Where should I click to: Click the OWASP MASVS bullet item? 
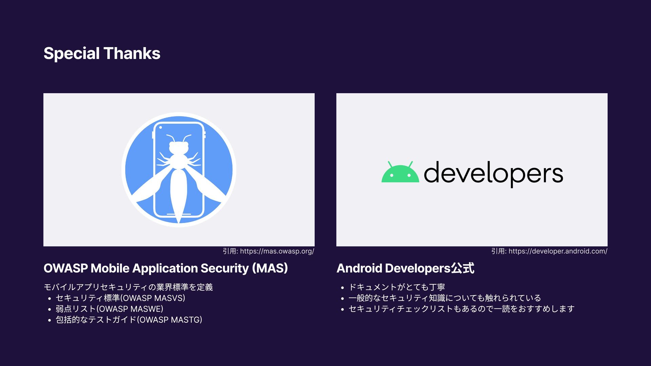(120, 298)
